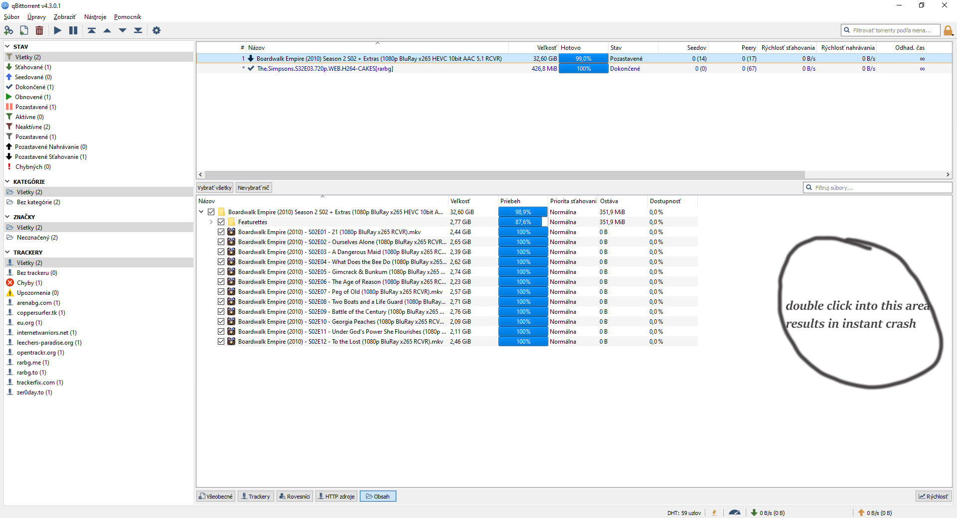Uncheck the S02E01 - 21 file

[x=221, y=232]
